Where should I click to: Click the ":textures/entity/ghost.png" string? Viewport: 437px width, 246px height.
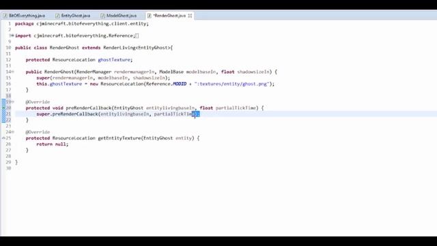point(232,84)
